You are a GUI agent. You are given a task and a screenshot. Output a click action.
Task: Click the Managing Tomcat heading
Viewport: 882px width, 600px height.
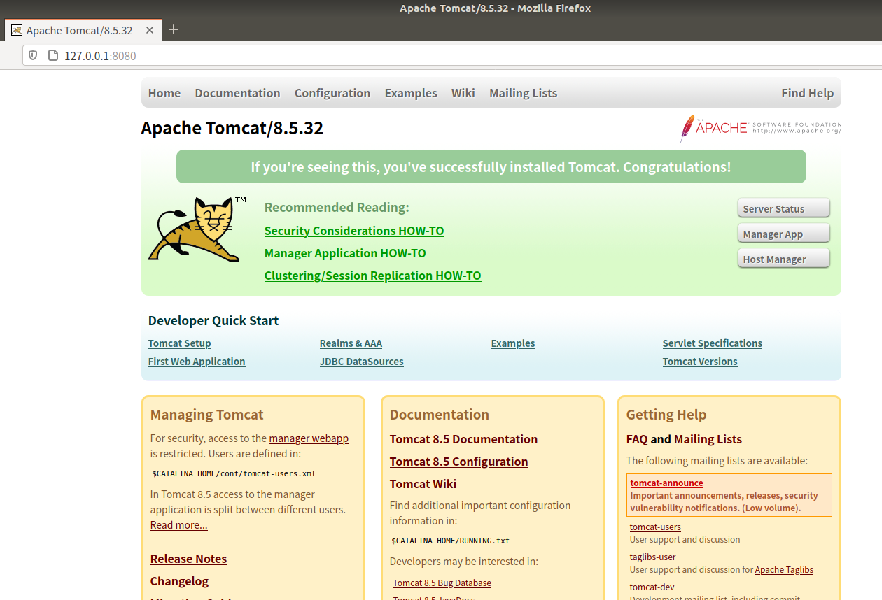(x=207, y=415)
